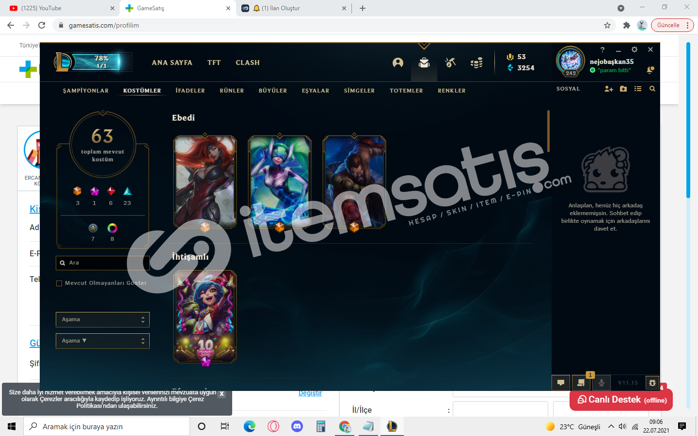Open the profile icon in League header
Screen dimensions: 698x436
(398, 62)
